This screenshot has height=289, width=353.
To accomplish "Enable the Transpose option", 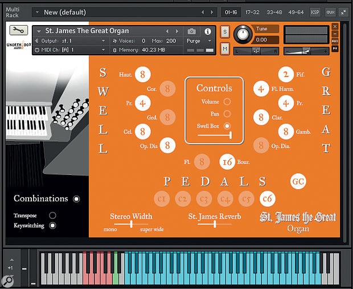I will point(52,215).
